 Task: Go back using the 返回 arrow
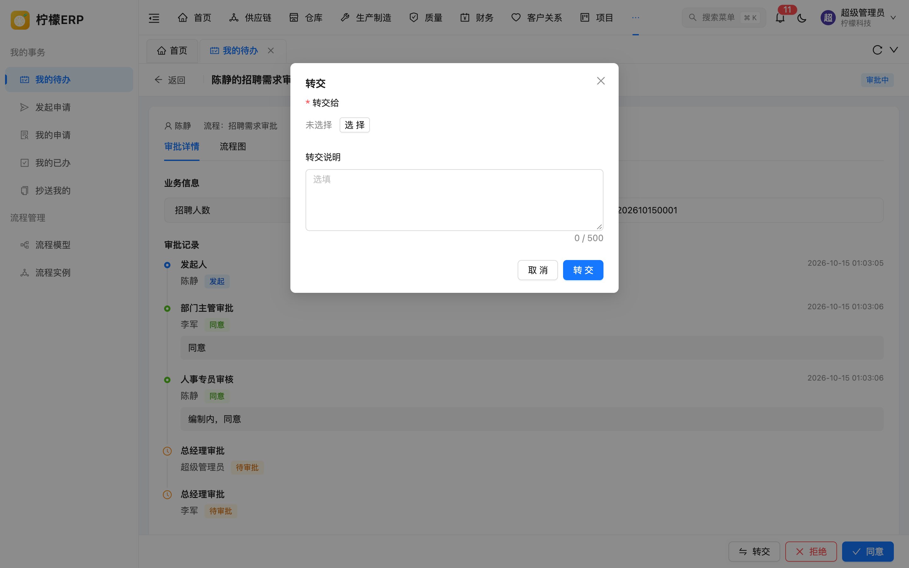[x=170, y=80]
